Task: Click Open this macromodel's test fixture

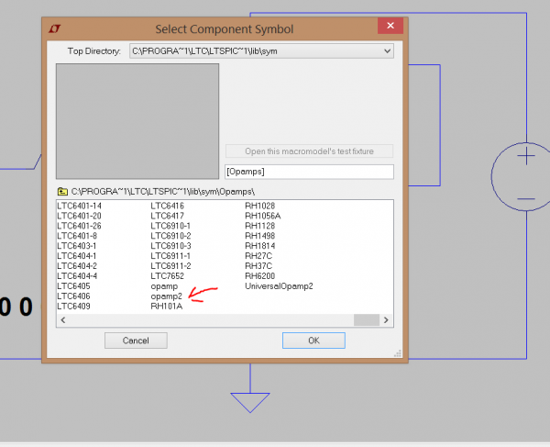Action: (309, 151)
